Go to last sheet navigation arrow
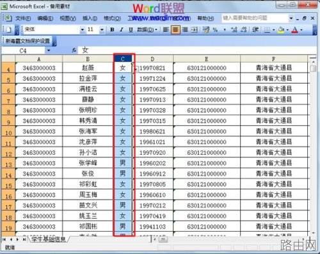The width and height of the screenshot is (320, 254). 24,239
